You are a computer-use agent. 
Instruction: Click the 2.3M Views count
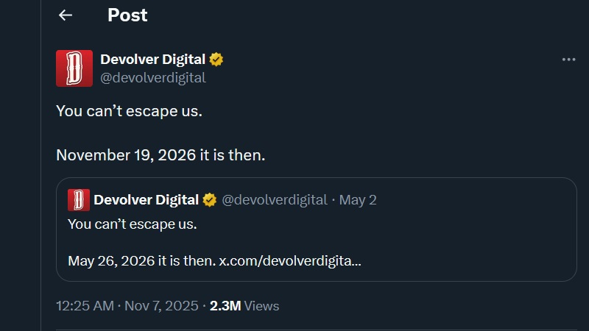point(244,305)
